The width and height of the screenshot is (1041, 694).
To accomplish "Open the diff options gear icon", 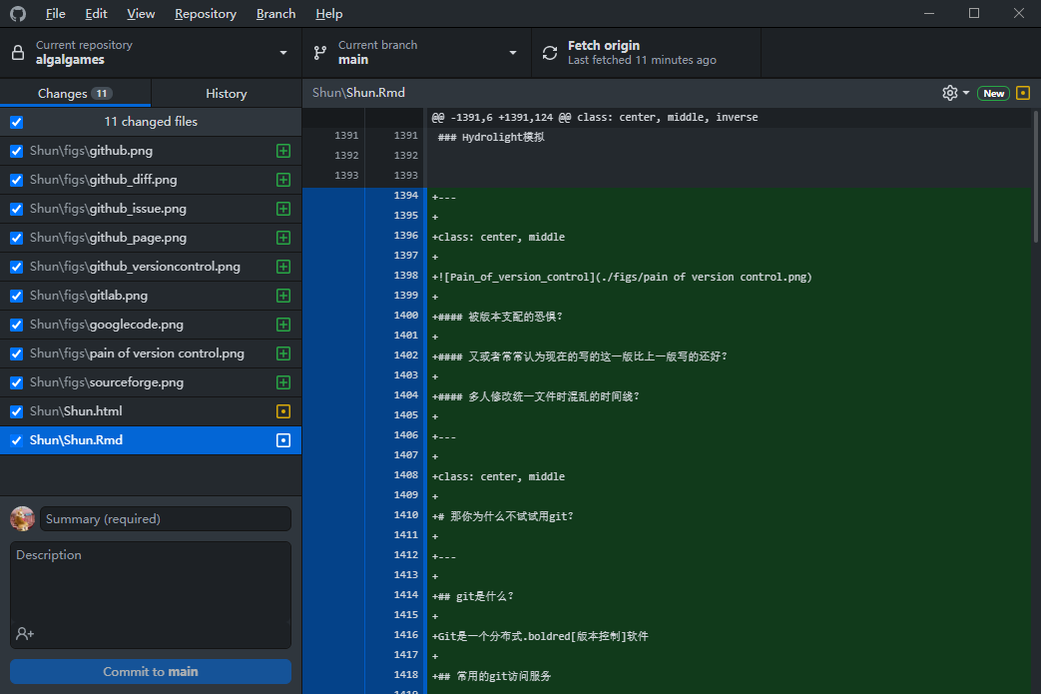I will click(948, 92).
